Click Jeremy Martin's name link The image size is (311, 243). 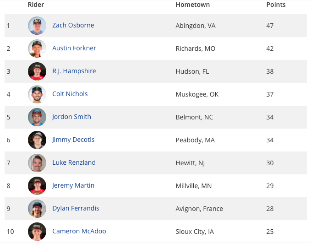tap(73, 185)
